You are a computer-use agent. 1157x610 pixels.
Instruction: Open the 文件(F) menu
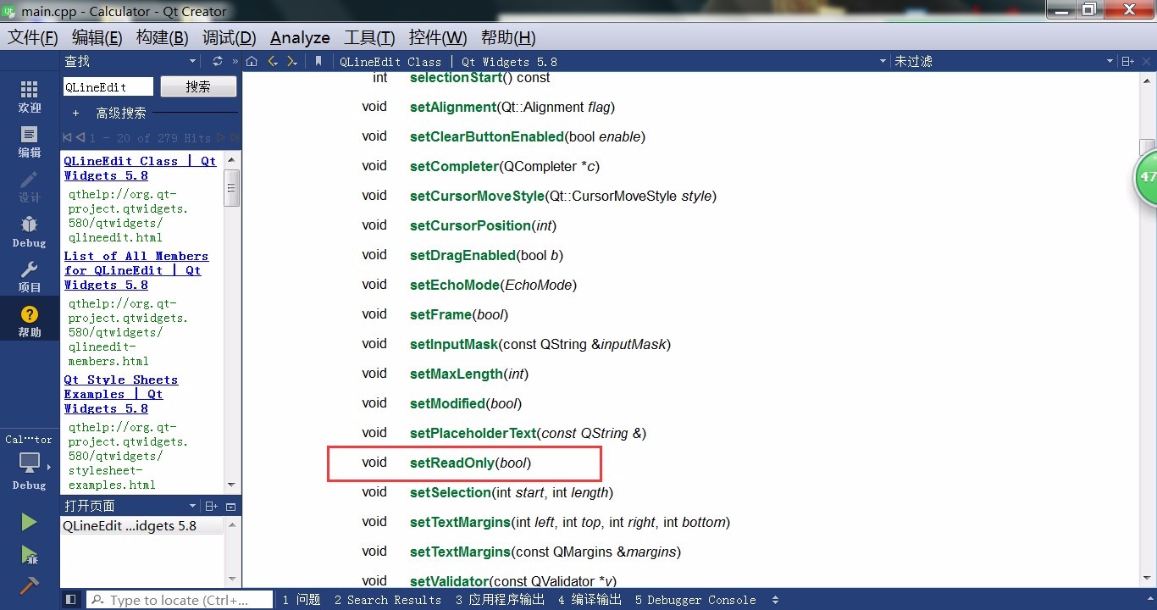[33, 37]
